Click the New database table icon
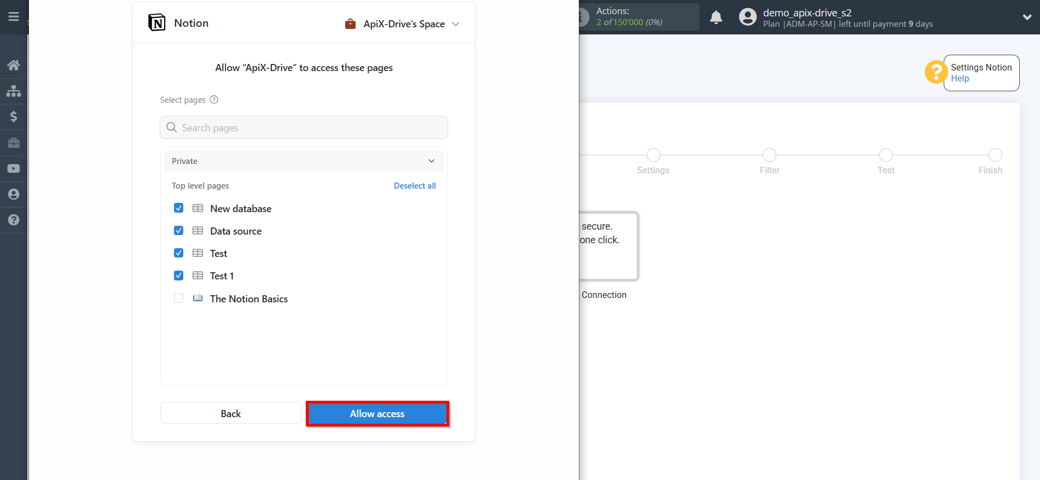Screen dimensions: 1040x480 (198, 208)
